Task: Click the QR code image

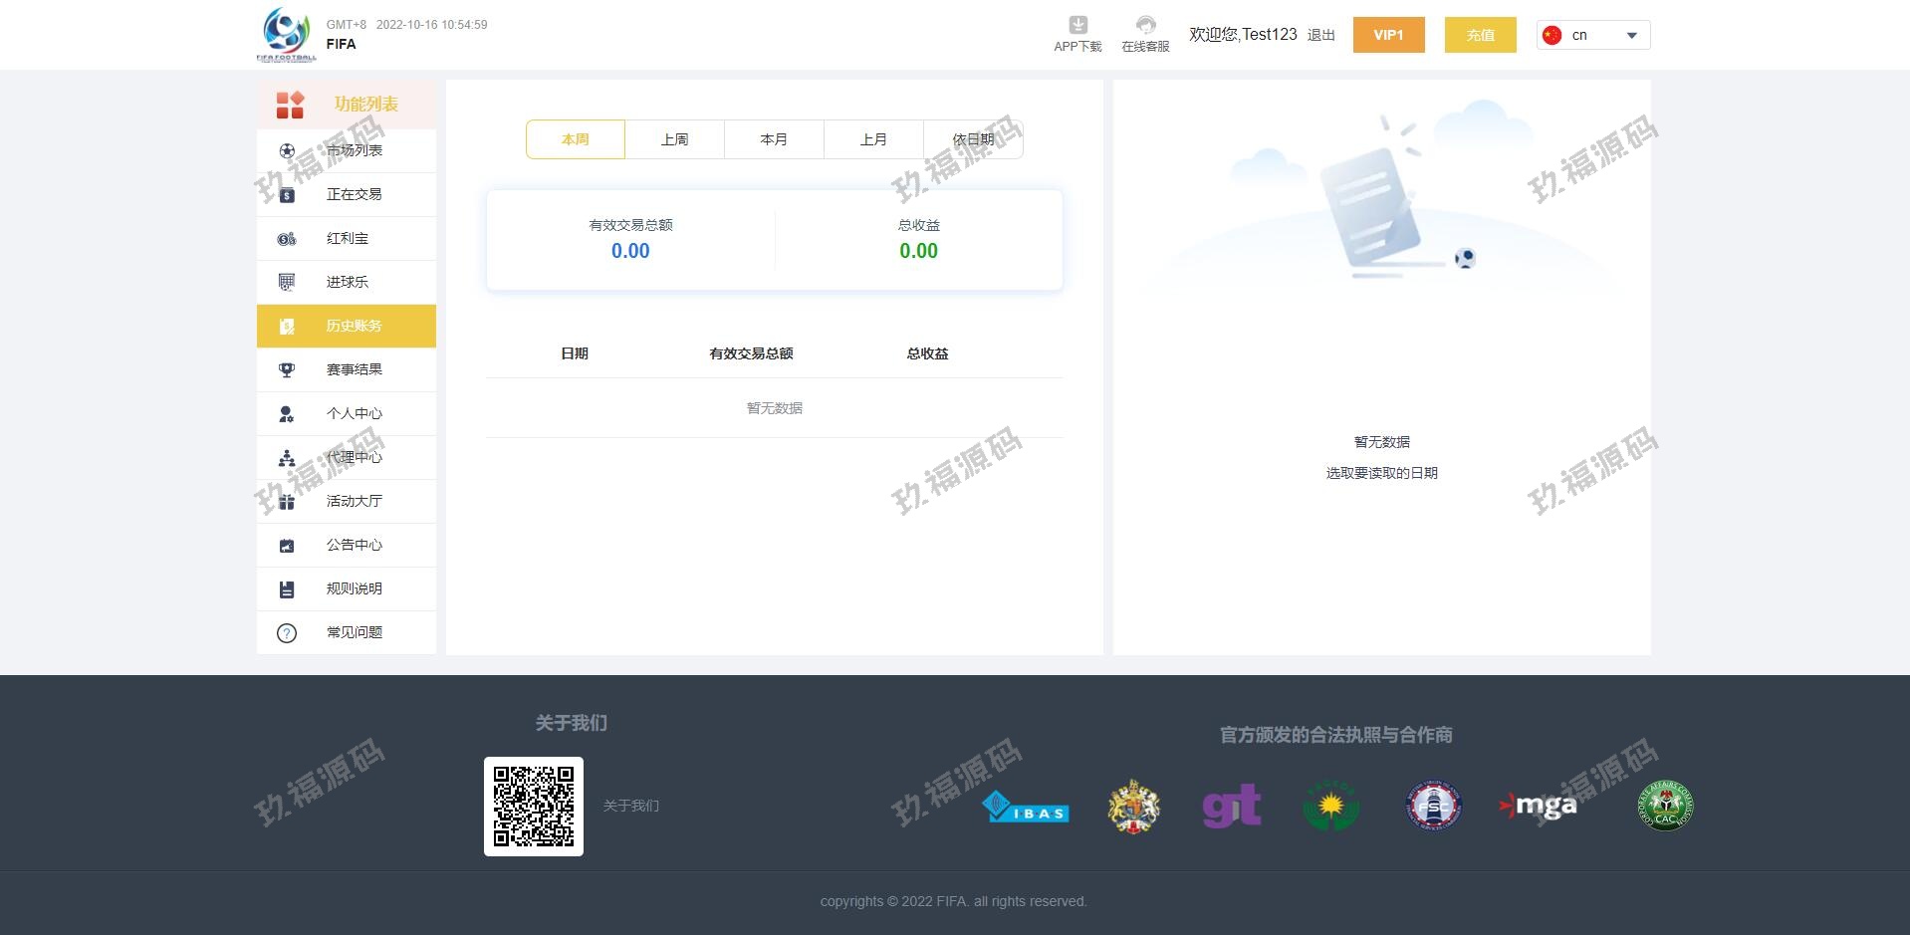Action: [534, 807]
